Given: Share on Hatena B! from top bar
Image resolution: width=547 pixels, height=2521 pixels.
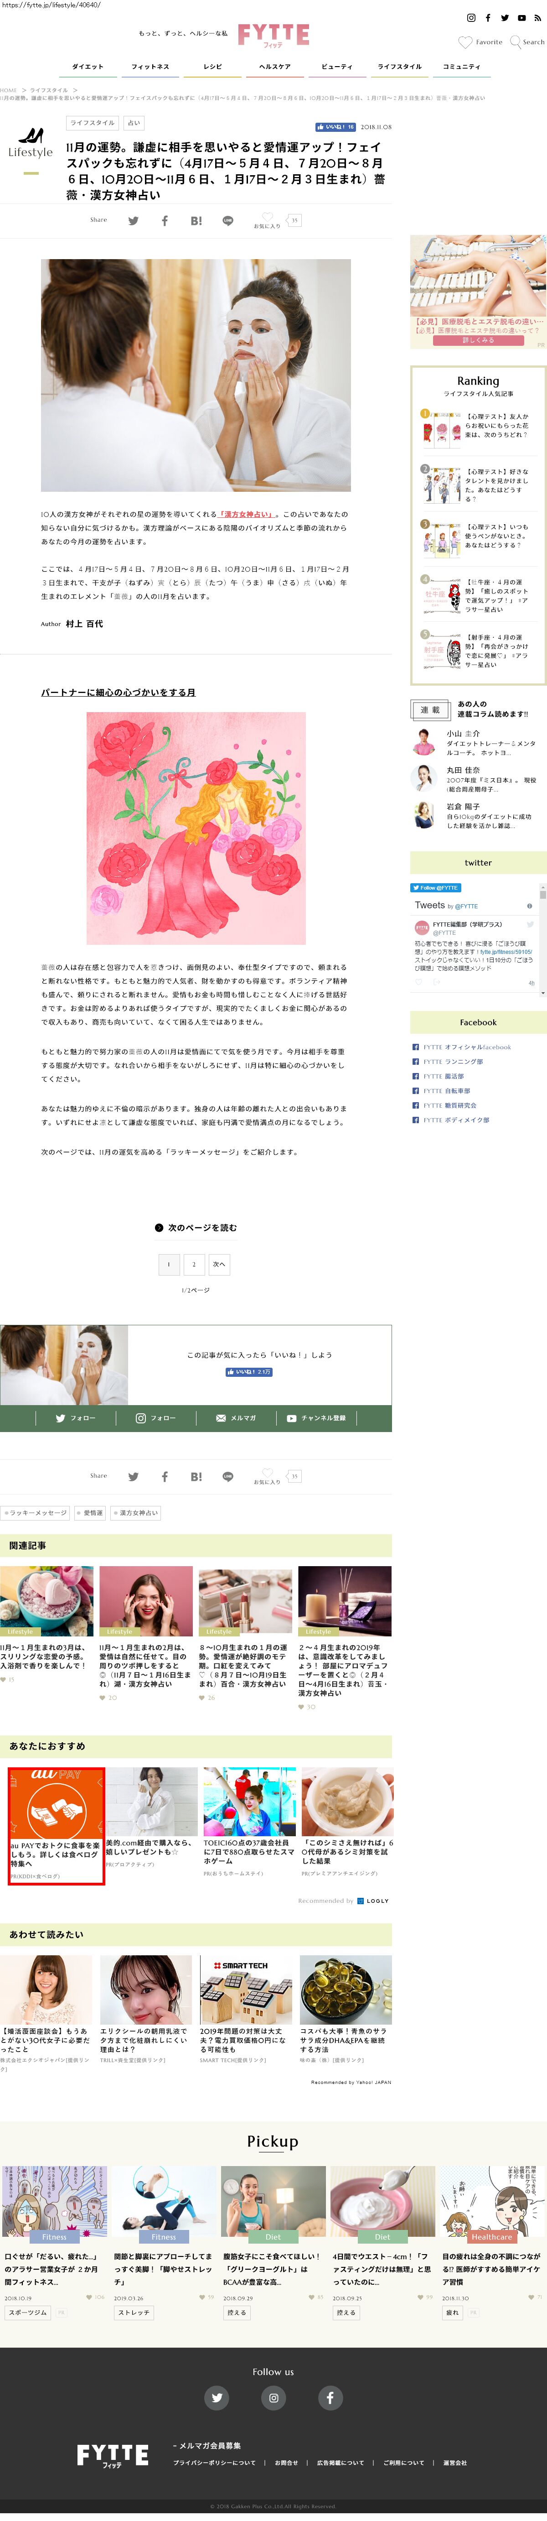Looking at the screenshot, I should click(196, 220).
